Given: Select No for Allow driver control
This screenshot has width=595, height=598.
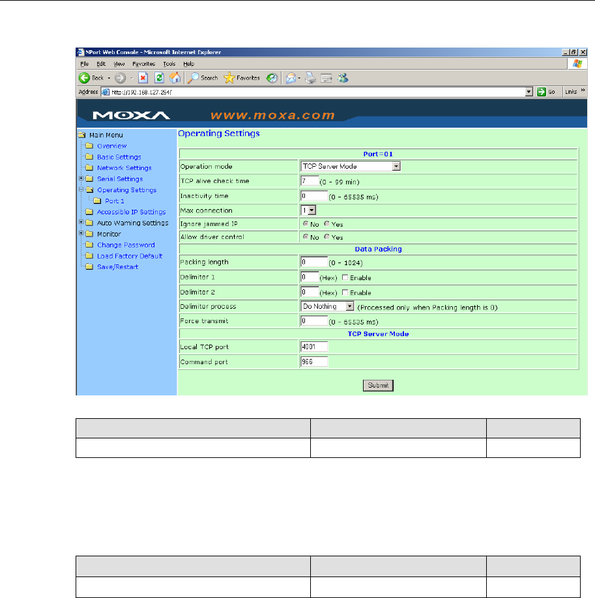Looking at the screenshot, I should 306,237.
